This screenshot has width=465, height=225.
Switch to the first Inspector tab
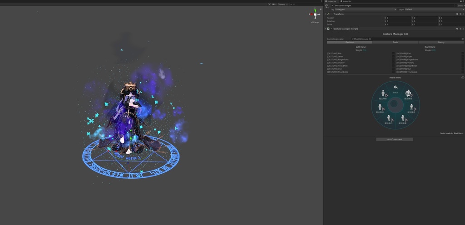tap(331, 1)
